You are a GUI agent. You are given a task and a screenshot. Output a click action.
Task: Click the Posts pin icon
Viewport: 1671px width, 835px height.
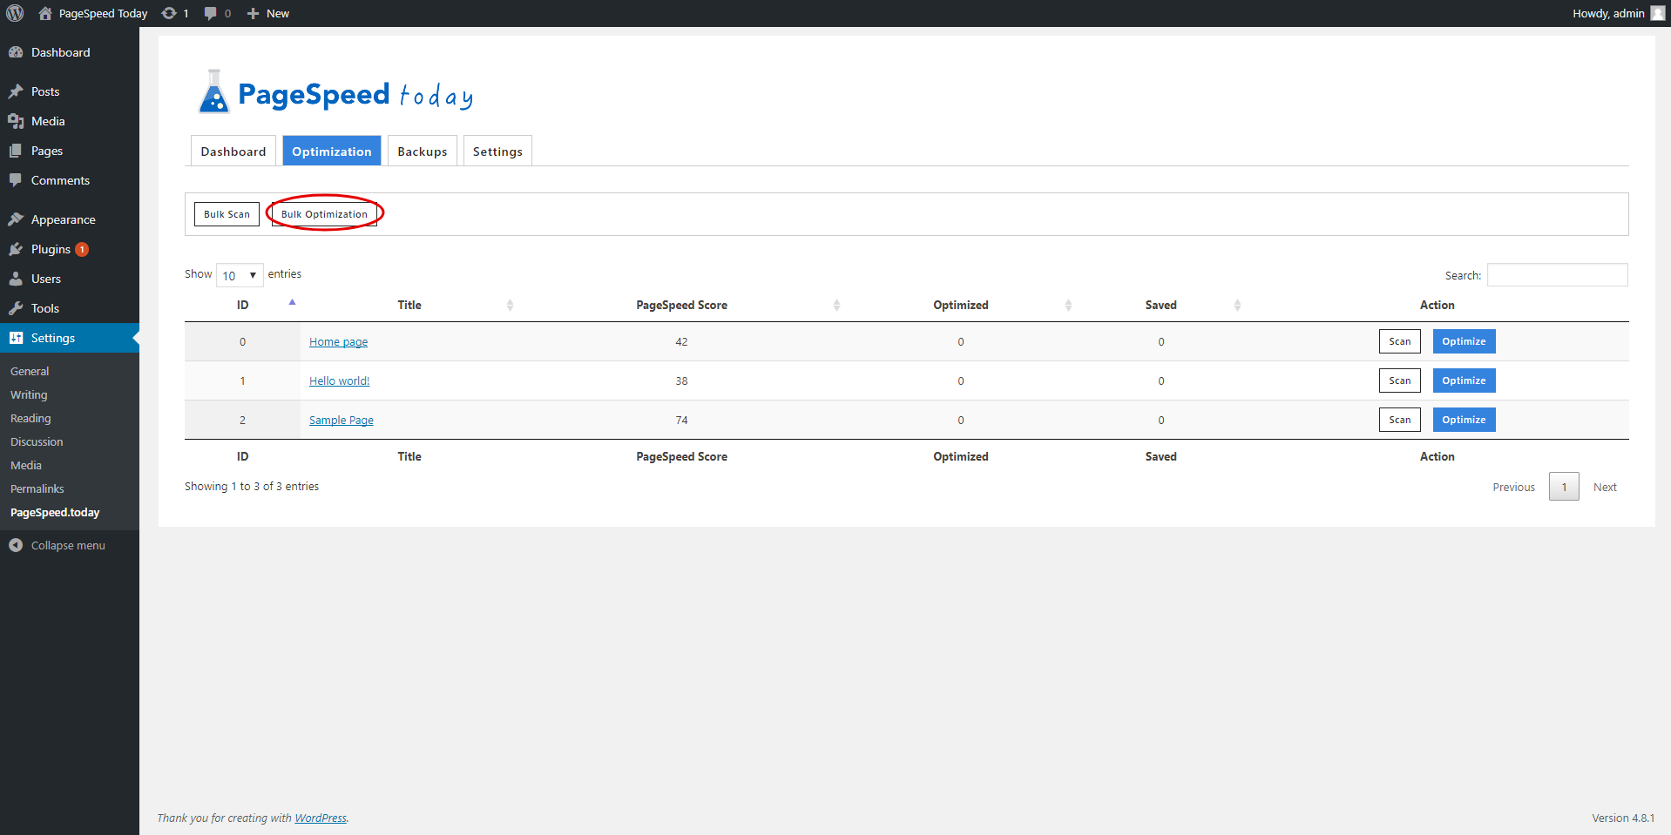pyautogui.click(x=16, y=91)
